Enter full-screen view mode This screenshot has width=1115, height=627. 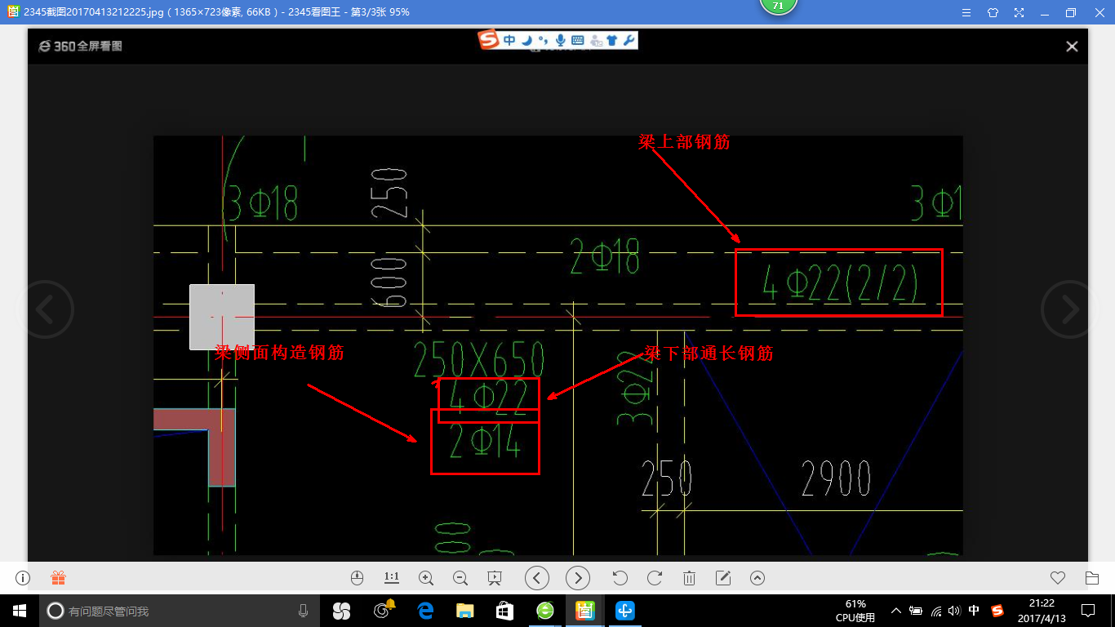point(1019,12)
